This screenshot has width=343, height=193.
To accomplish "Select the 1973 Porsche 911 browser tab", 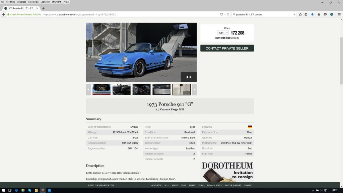I will pyautogui.click(x=21, y=8).
